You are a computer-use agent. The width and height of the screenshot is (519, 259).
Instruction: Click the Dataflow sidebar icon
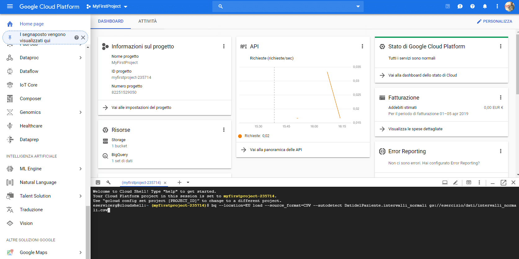10,71
